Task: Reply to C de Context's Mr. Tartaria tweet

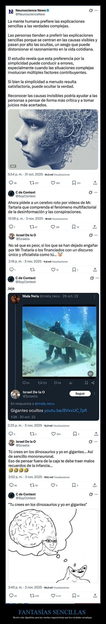Action: tap(11, 227)
